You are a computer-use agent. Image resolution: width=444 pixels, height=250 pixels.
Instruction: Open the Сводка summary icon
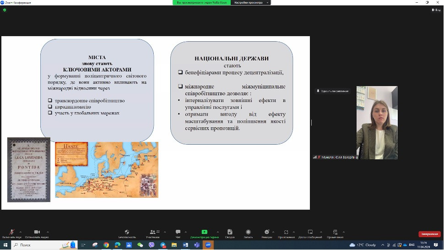coord(230,233)
